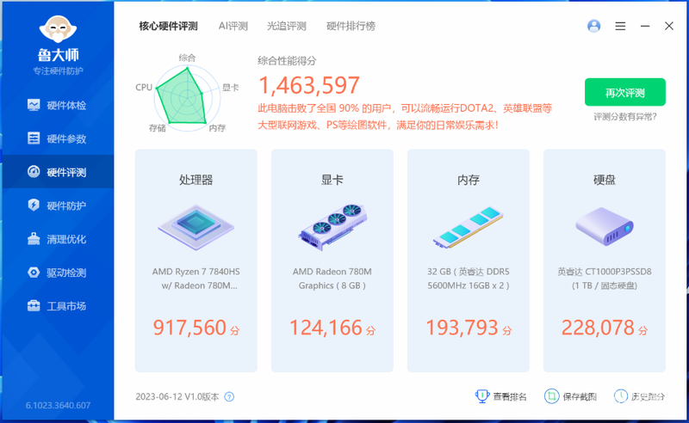Click the 鲁大师 logo avatar
This screenshot has height=423, width=689.
click(58, 30)
